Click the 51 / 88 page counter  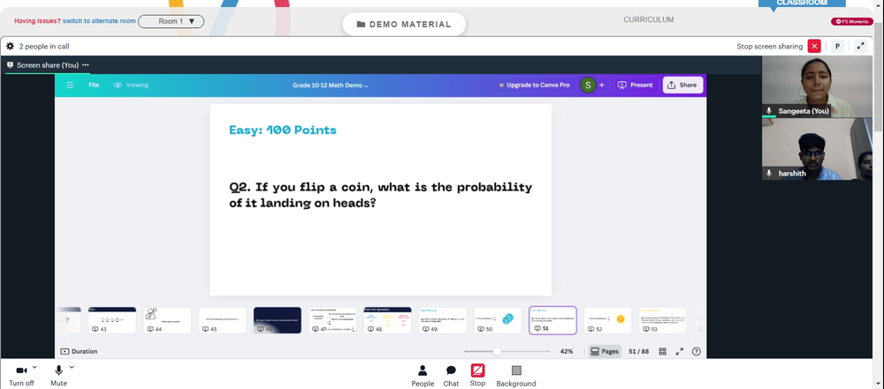coord(639,351)
